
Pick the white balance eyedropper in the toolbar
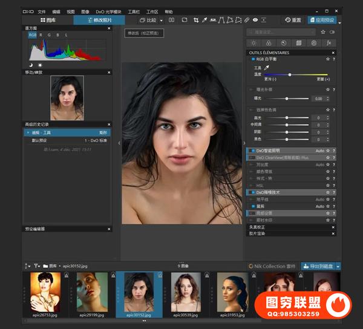[x=205, y=20]
